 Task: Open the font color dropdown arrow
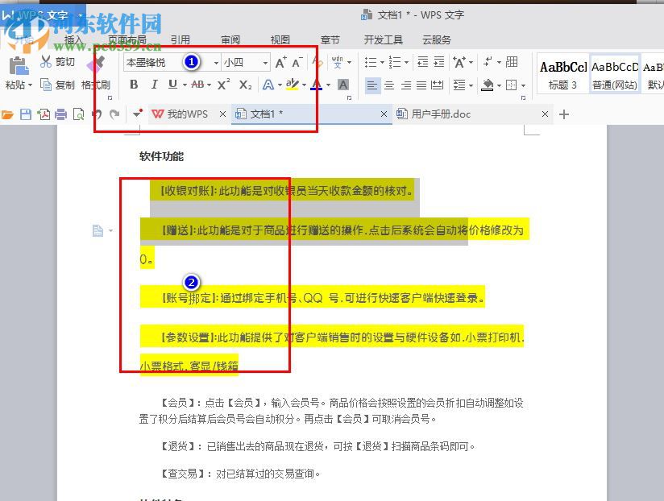click(328, 85)
